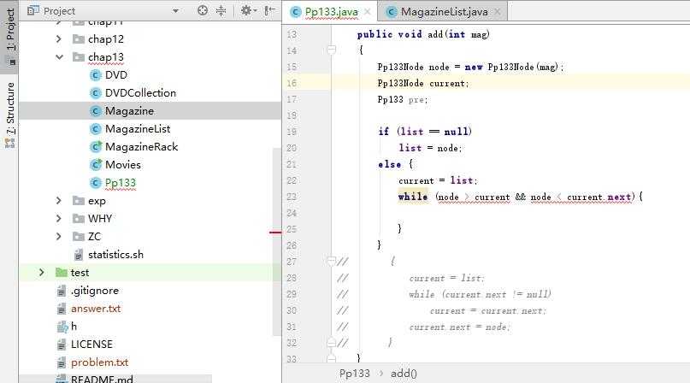The image size is (690, 383).
Task: Select the WHY folder
Action: pyautogui.click(x=100, y=218)
